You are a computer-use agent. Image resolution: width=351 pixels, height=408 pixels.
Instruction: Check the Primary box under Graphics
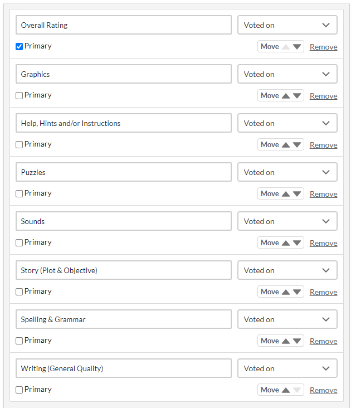[x=19, y=95]
